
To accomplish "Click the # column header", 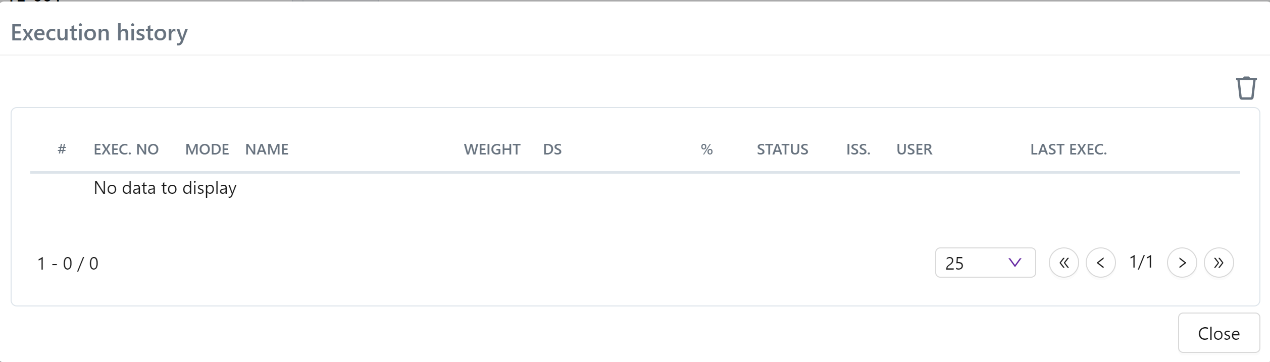I will pos(62,149).
